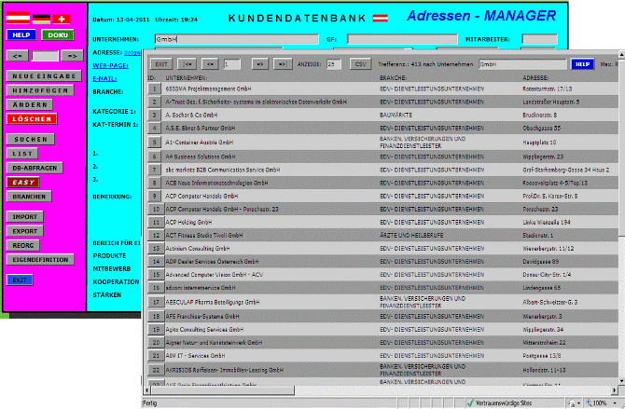
Task: Click Vertrauenswürdige Sites status bar indicator
Action: coord(499,403)
